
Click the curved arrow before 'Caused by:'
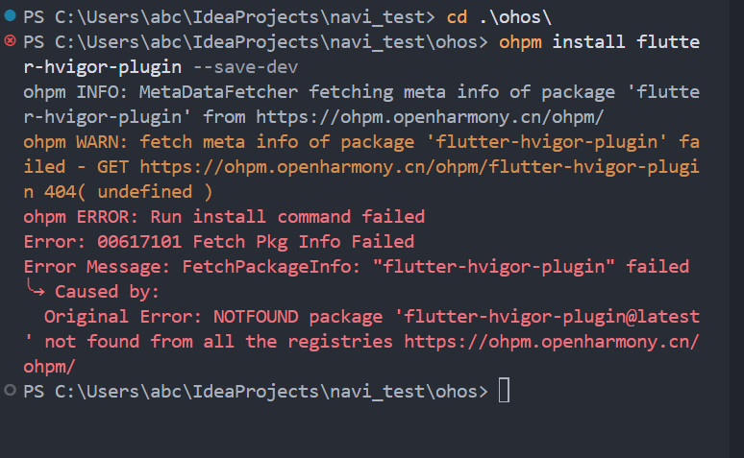point(35,291)
